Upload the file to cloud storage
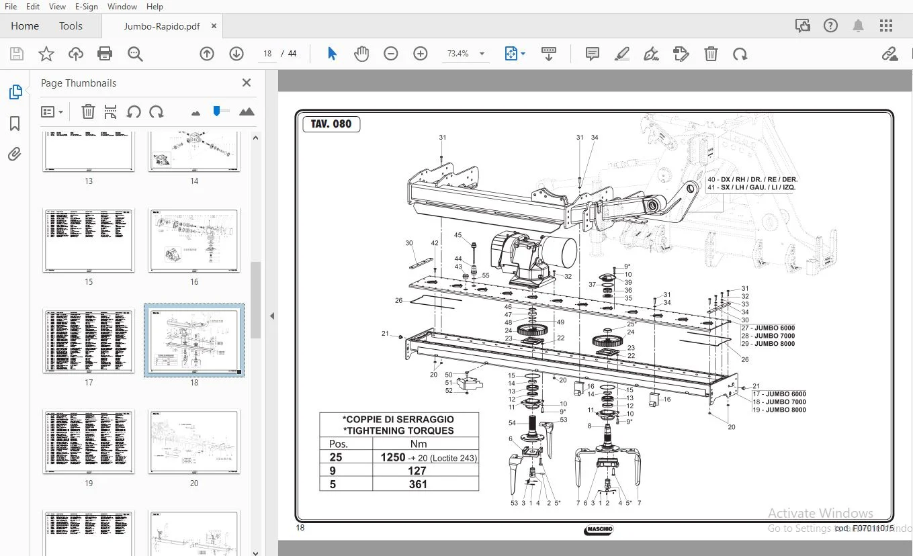This screenshot has height=556, width=913. pyautogui.click(x=76, y=54)
